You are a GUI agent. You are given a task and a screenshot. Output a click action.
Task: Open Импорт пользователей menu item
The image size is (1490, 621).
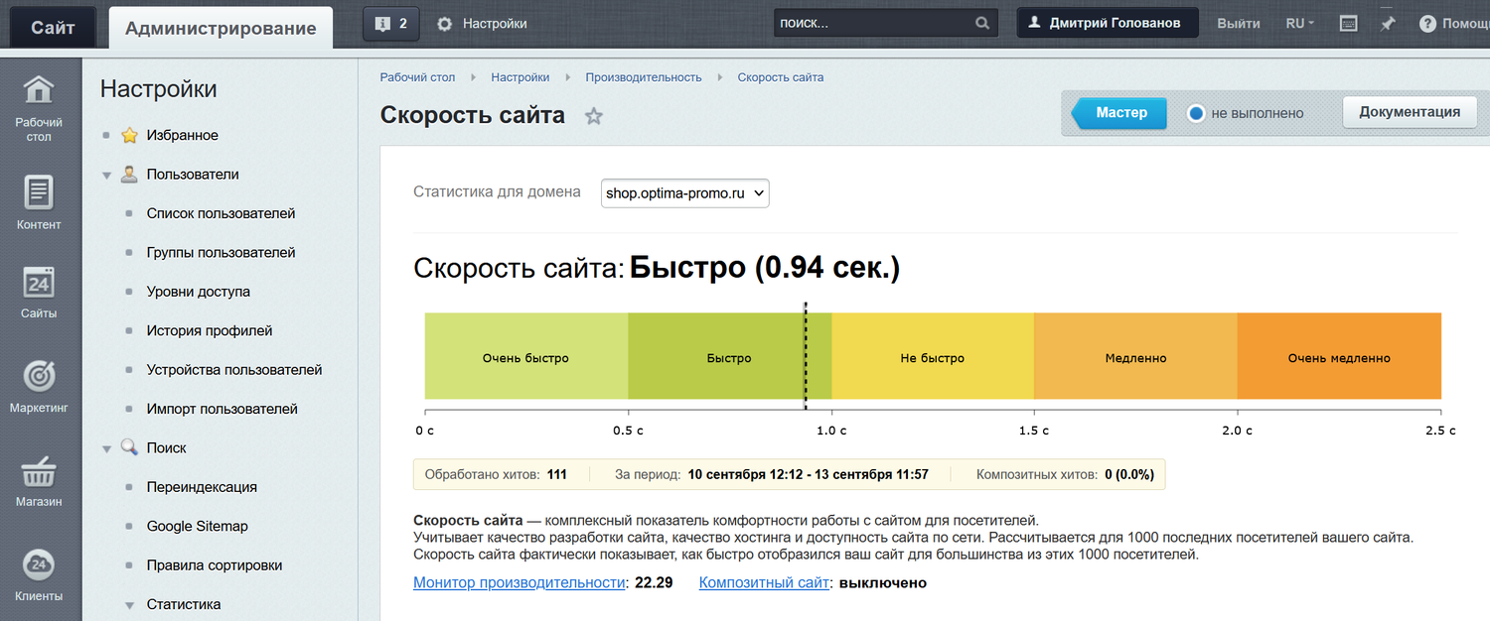click(x=223, y=409)
